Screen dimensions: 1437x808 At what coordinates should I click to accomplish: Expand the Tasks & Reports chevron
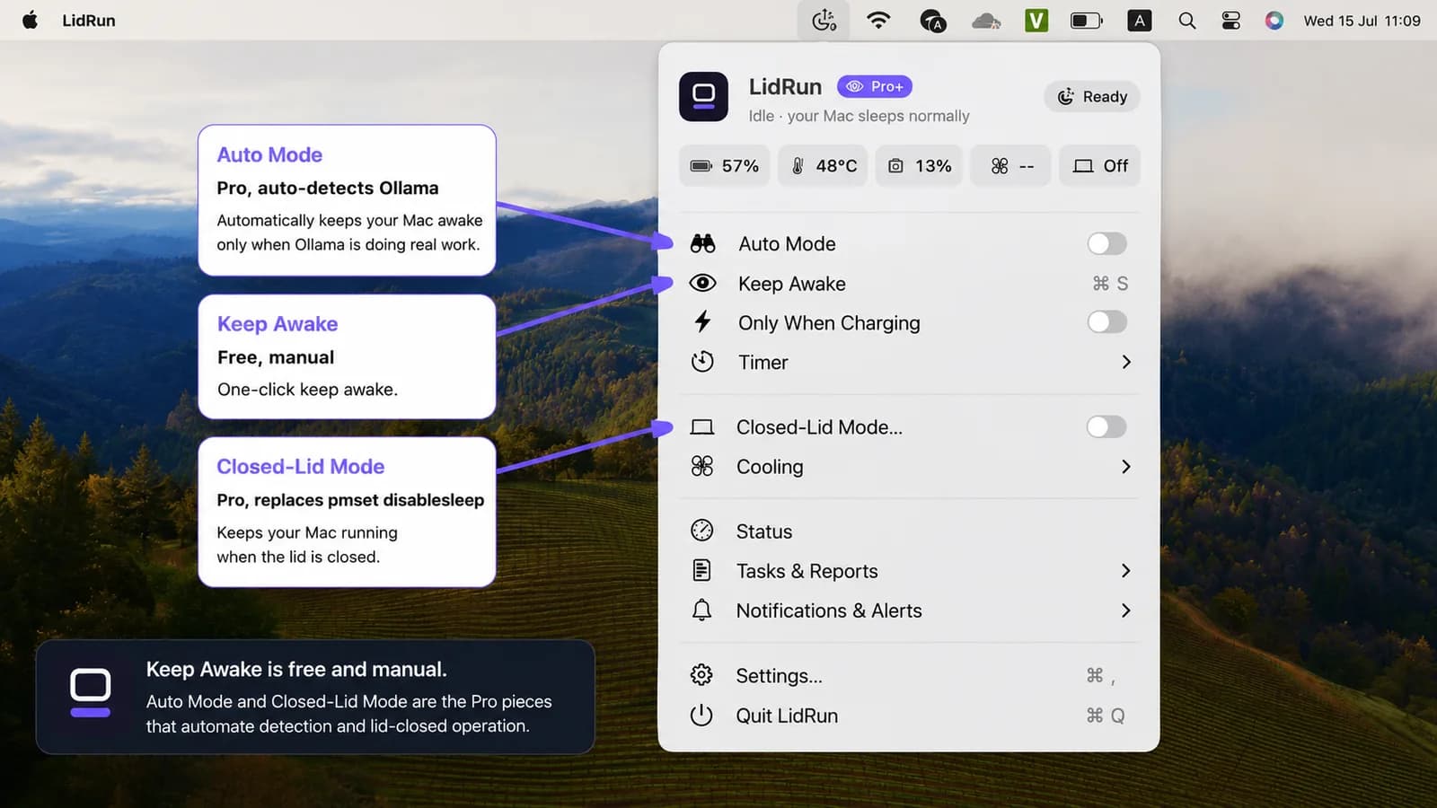click(x=1126, y=570)
